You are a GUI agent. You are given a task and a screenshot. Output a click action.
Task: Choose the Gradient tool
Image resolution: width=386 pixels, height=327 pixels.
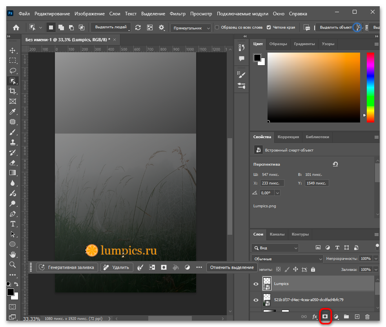(13, 173)
